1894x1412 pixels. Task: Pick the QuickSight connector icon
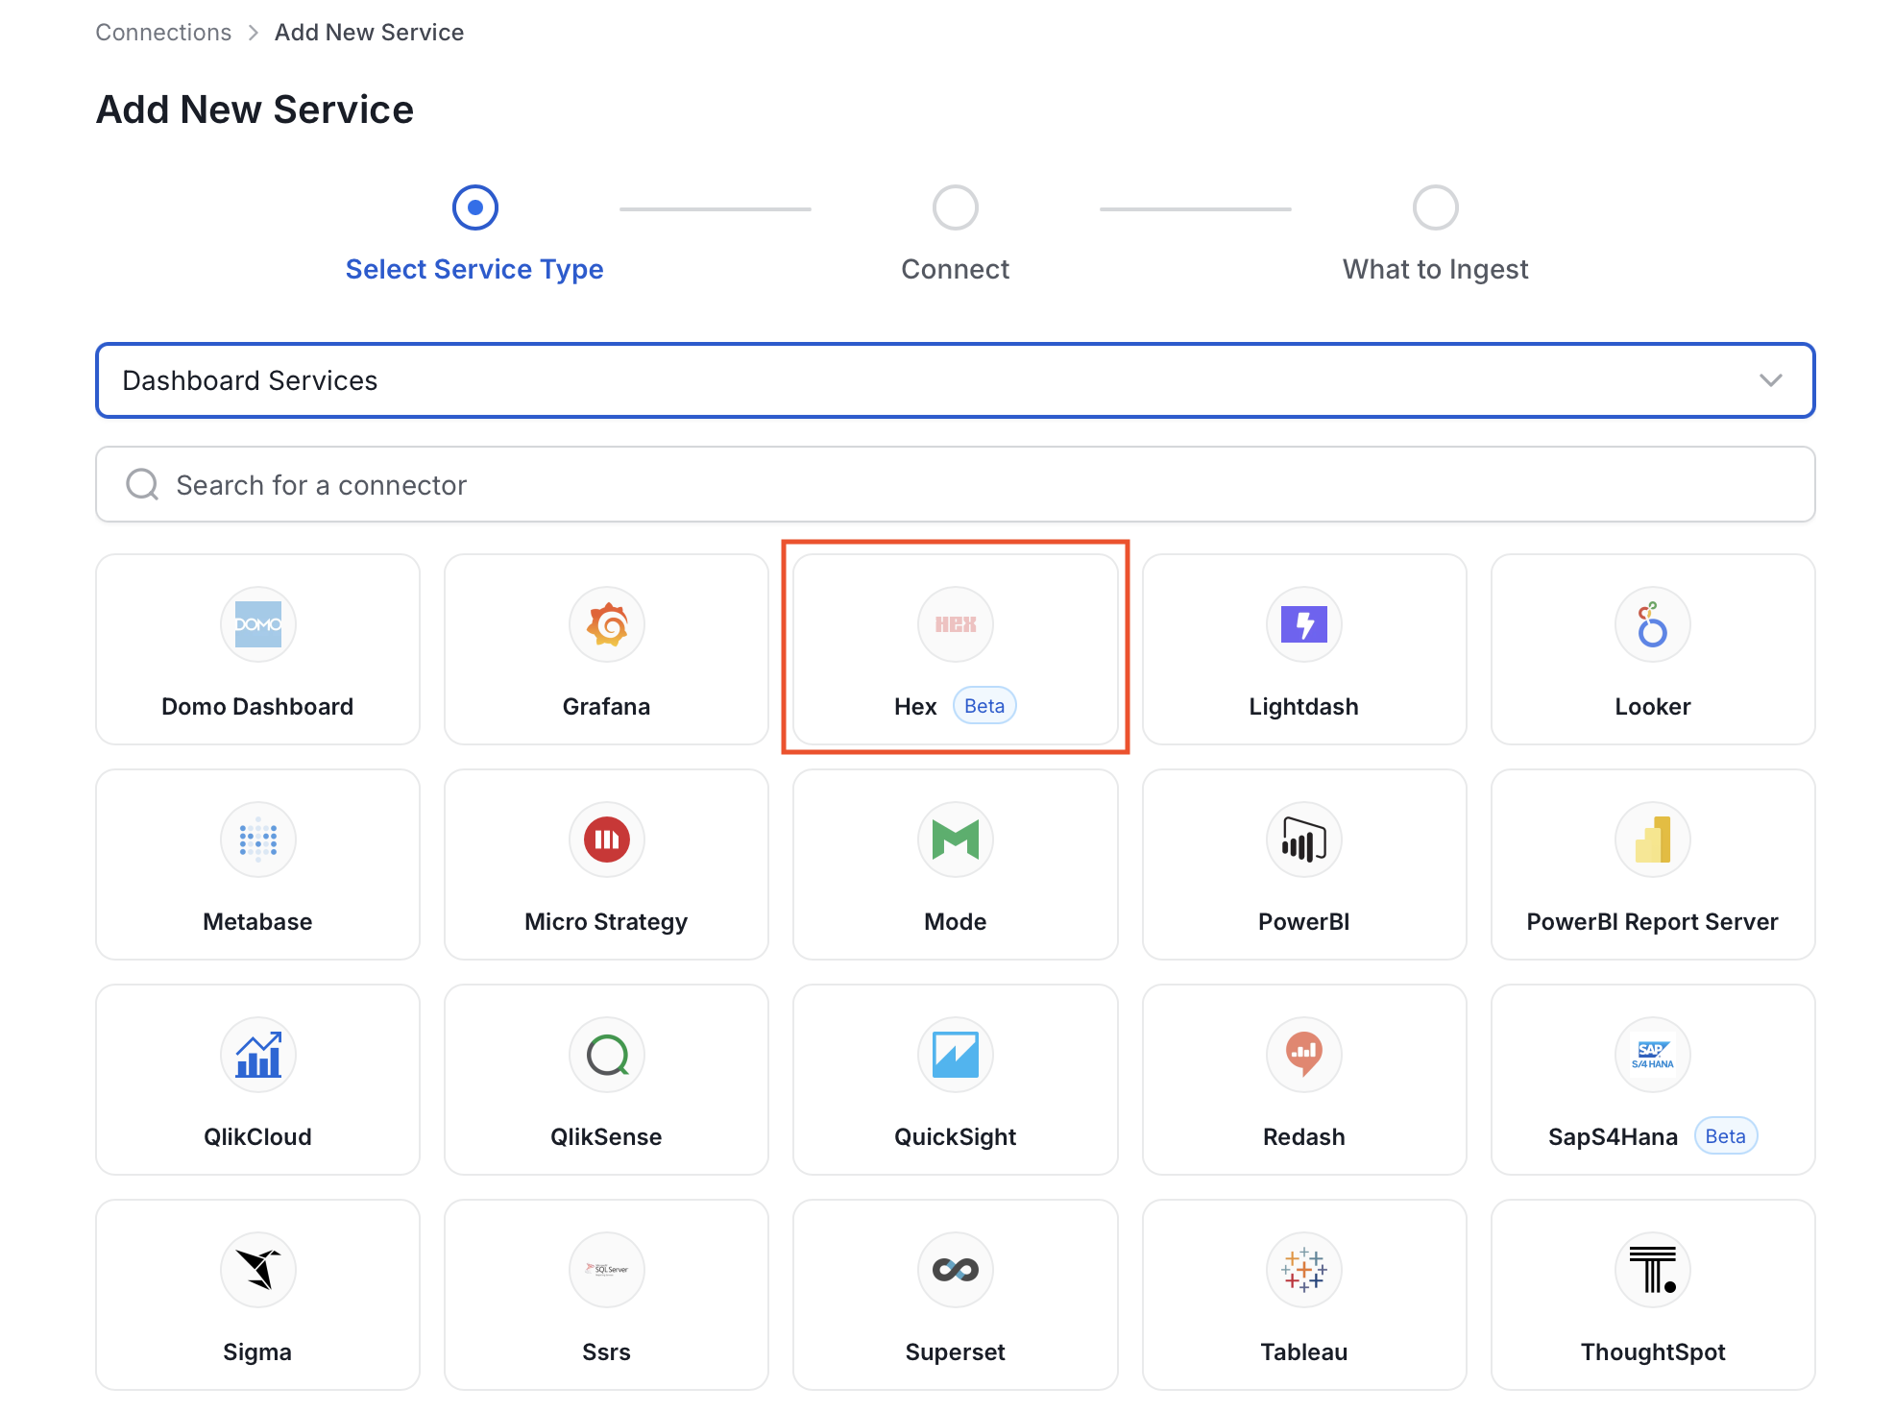coord(956,1055)
